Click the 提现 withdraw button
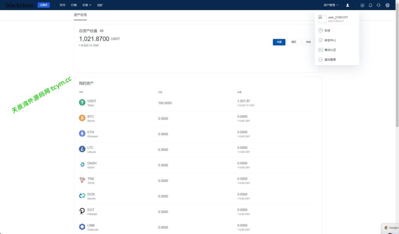Viewport: 399px width, 234px height. (293, 42)
